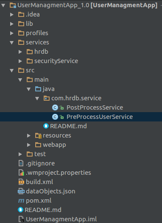Expand the hrdb folder arrow

[x=20, y=52]
